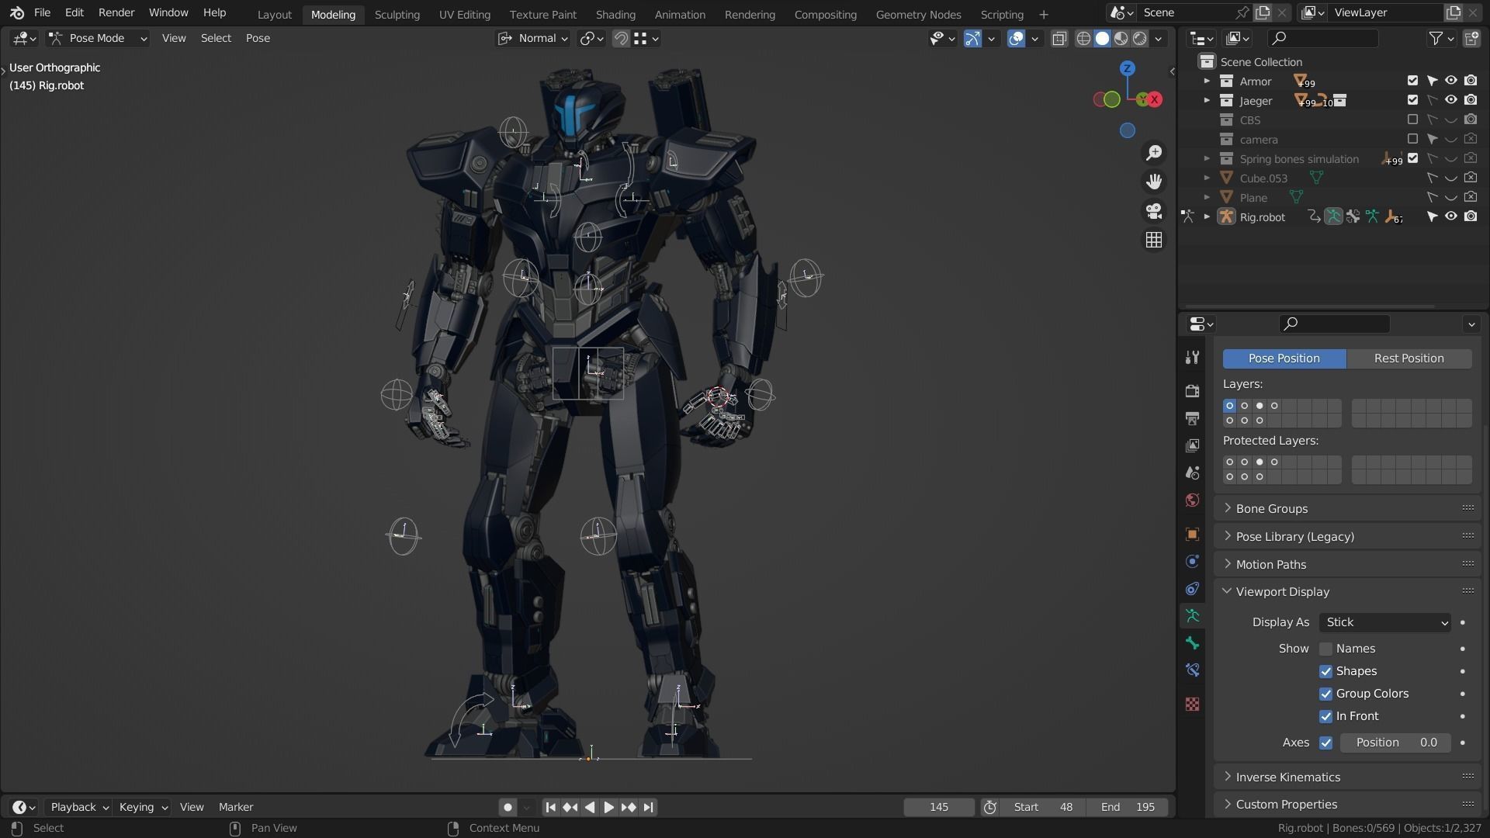Open the Physics properties tab
Screen dimensions: 1490x838
pos(1193,562)
